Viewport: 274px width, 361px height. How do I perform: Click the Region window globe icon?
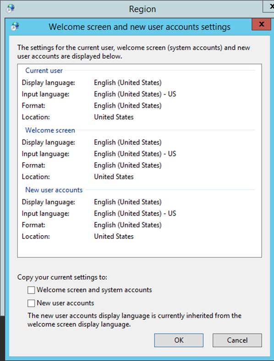[x=11, y=9]
